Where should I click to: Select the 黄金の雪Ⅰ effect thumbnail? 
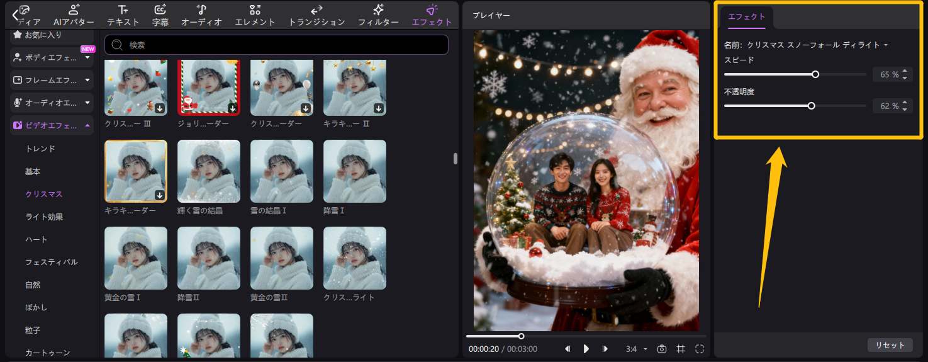[x=136, y=258]
